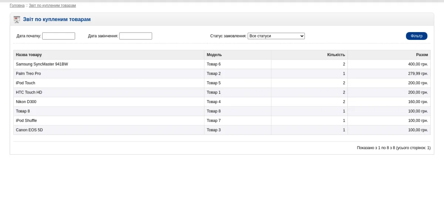Image resolution: width=444 pixels, height=201 pixels.
Task: Click the Звіт по купленим товарам page heading
Action: tap(57, 19)
